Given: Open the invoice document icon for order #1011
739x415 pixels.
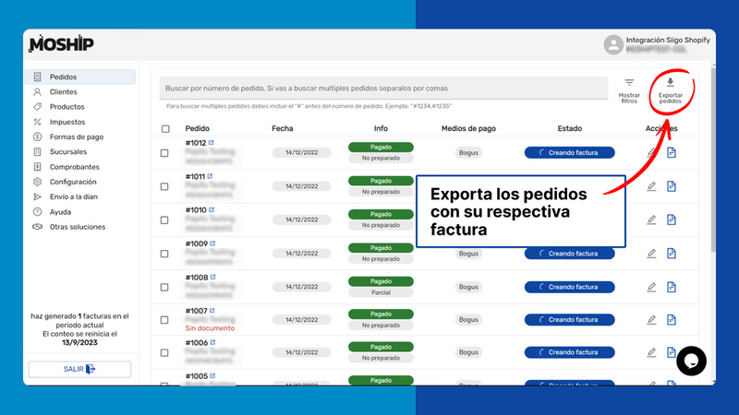Looking at the screenshot, I should point(672,186).
